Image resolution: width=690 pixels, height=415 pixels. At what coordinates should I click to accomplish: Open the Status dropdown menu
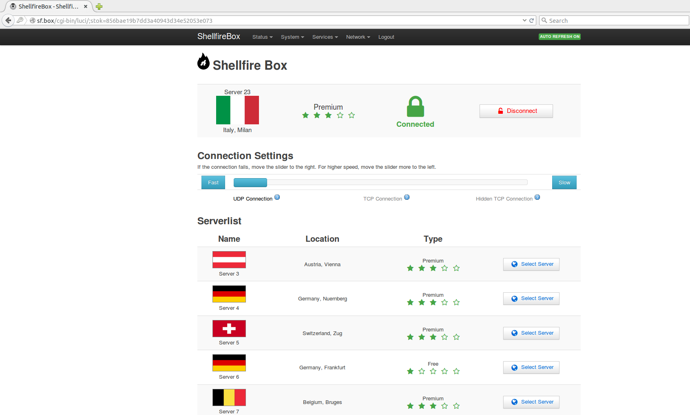pyautogui.click(x=263, y=37)
